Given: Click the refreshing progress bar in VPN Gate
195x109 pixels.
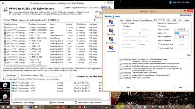Looking at the screenshot, I should click(x=98, y=20).
